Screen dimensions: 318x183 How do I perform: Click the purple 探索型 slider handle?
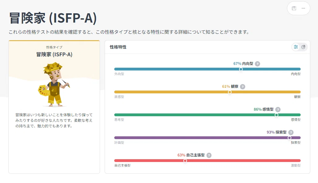290,138
